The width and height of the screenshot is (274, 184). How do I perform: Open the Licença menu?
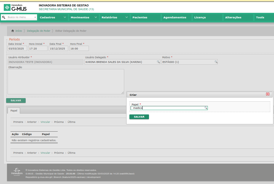pos(207,17)
